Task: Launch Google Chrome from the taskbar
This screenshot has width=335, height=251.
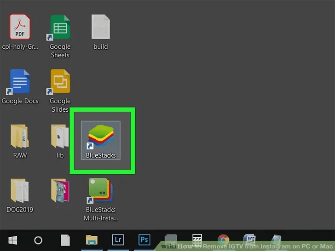Action: pos(223,240)
